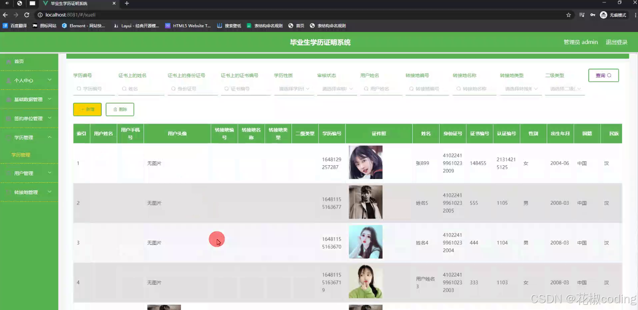The width and height of the screenshot is (638, 310).
Task: Close the 毕业生学历证明系统 browser tab
Action: coord(114,3)
